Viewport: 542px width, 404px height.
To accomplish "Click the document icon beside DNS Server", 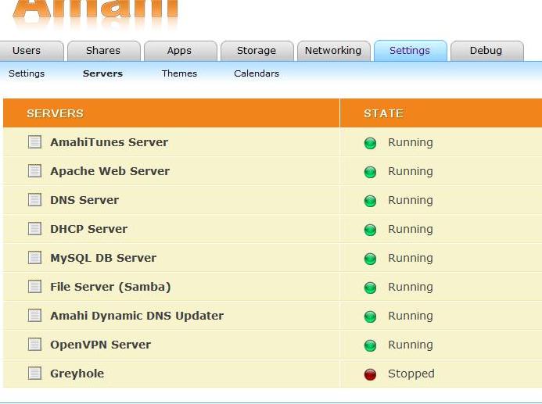I will pyautogui.click(x=34, y=199).
